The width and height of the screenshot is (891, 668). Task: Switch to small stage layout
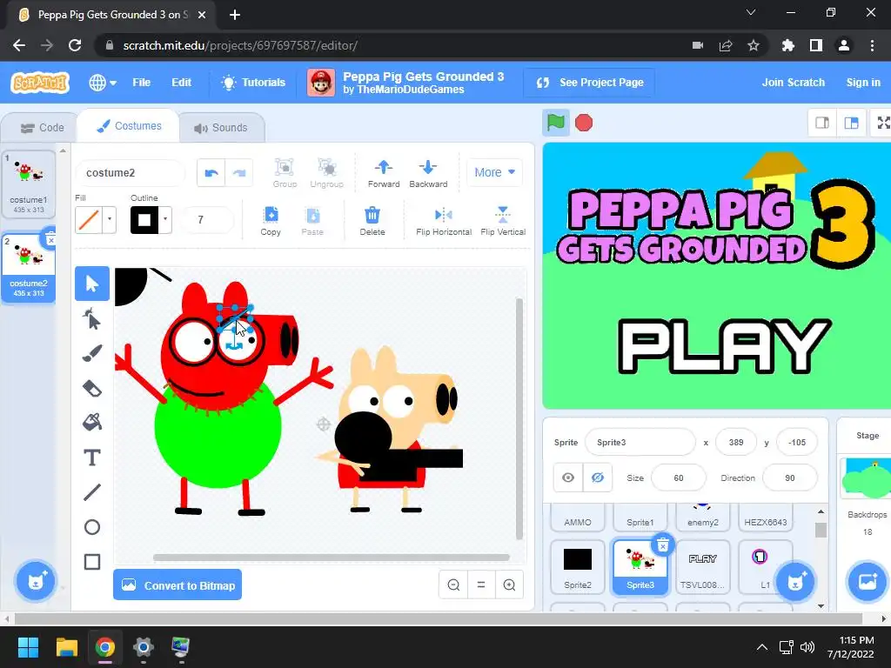click(x=822, y=123)
